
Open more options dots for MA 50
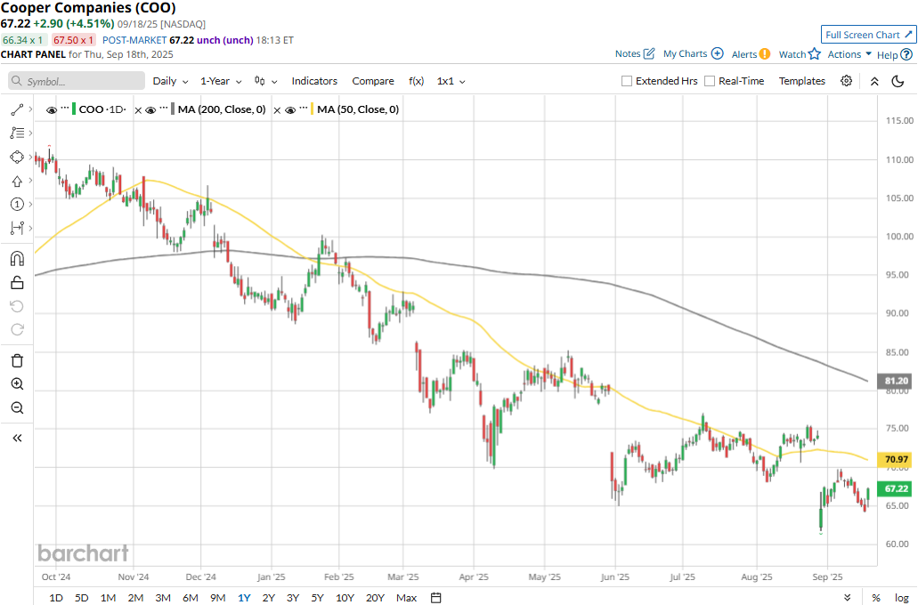click(x=304, y=109)
